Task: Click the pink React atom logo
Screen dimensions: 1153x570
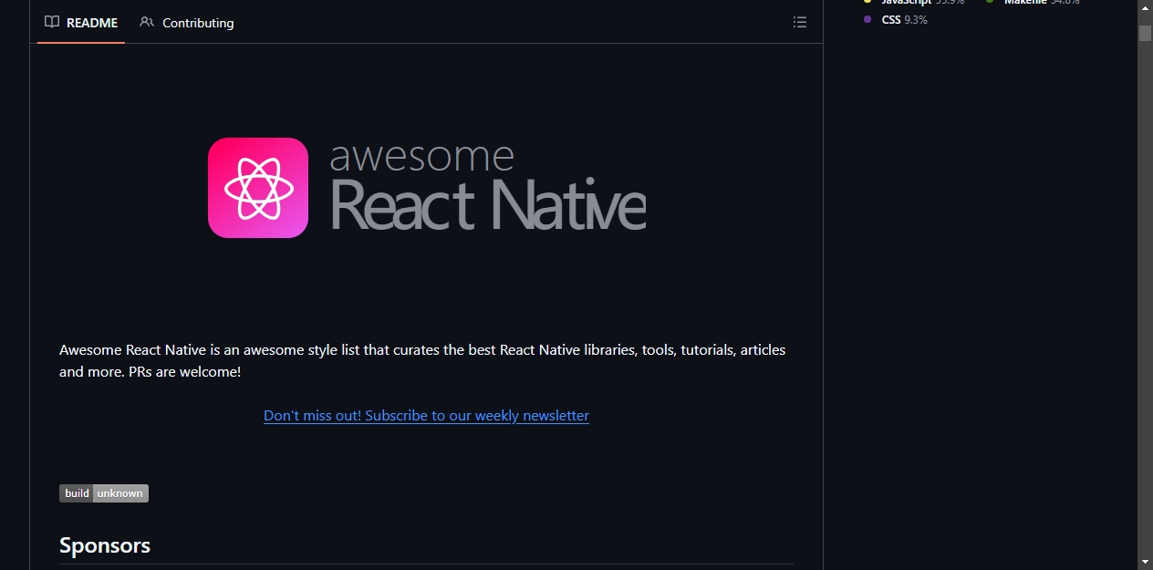Action: pyautogui.click(x=258, y=188)
